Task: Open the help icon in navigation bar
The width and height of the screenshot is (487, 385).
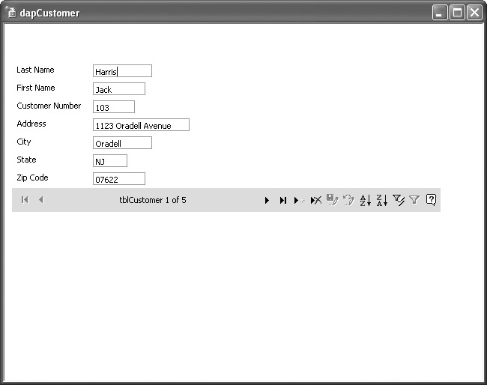Action: pos(431,200)
